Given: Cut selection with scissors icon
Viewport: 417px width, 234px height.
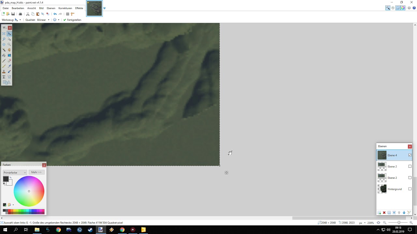Looking at the screenshot, I should point(28,14).
